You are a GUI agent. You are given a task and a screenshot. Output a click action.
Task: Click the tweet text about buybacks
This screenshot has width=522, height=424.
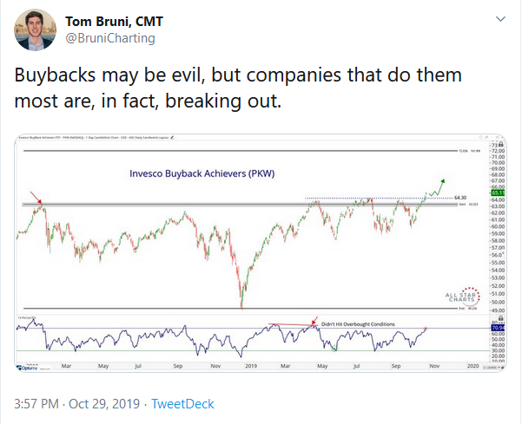239,88
